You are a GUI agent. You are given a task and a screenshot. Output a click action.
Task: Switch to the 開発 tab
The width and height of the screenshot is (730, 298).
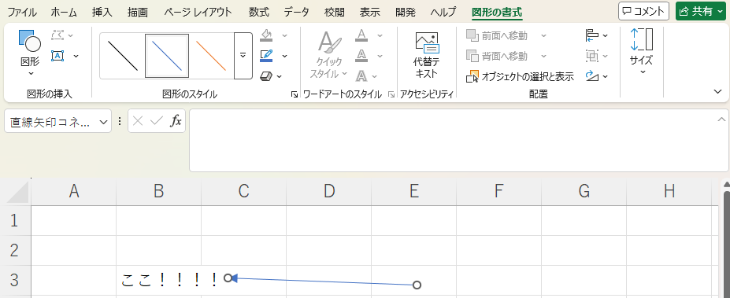tap(405, 12)
